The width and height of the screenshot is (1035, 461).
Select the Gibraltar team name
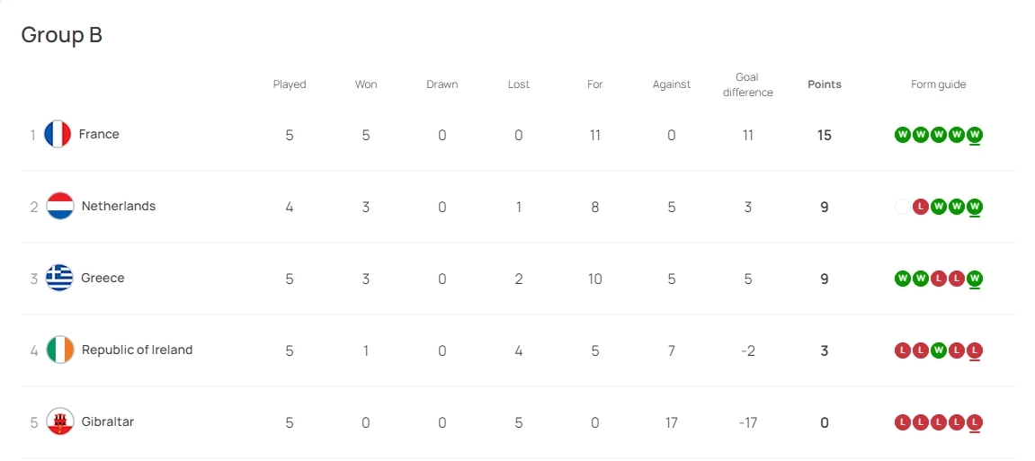pyautogui.click(x=107, y=421)
